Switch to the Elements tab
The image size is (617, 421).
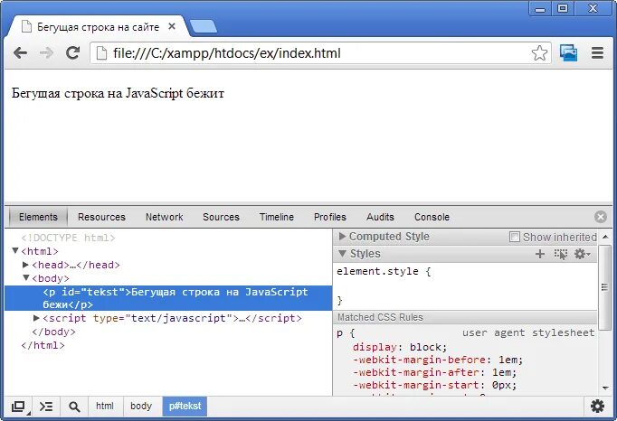(x=38, y=217)
